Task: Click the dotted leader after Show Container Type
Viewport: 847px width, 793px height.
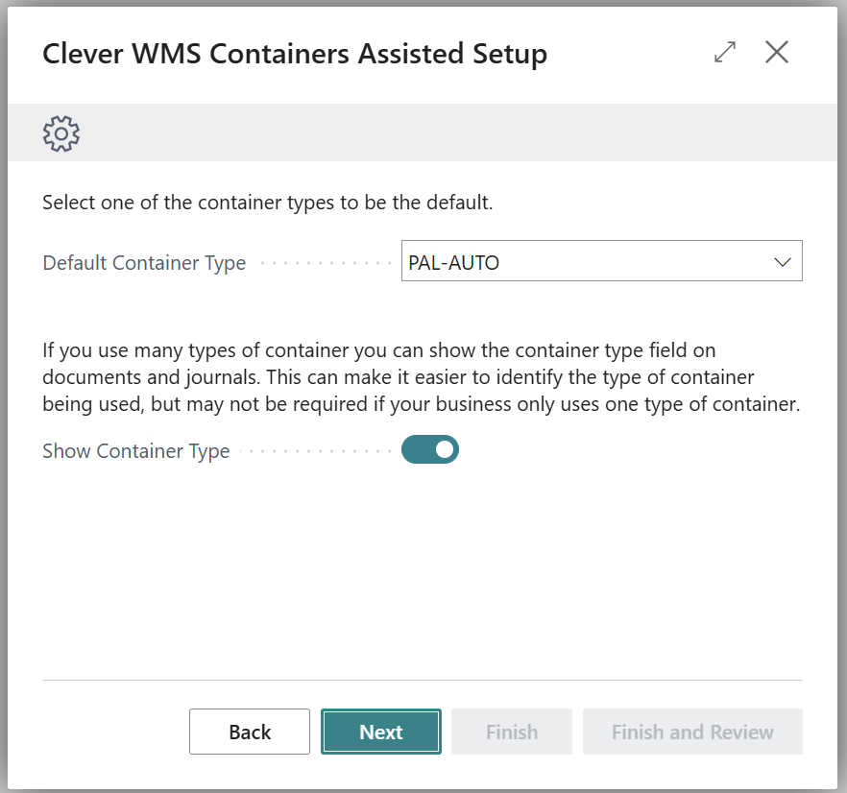Action: coord(317,451)
